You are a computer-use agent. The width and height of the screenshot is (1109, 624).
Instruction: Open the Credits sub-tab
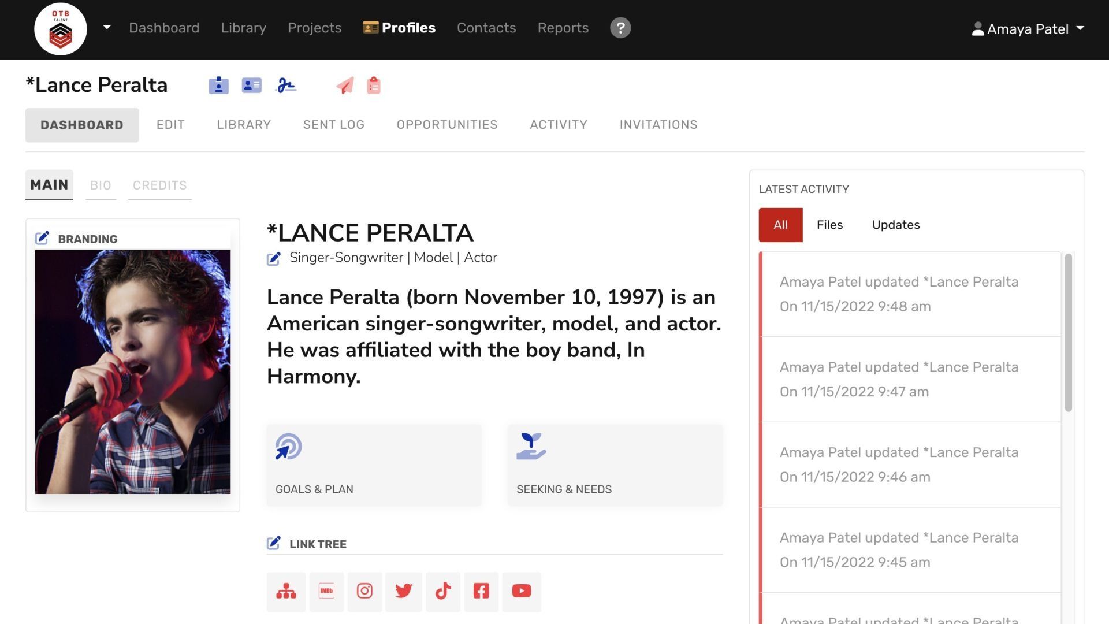click(159, 185)
